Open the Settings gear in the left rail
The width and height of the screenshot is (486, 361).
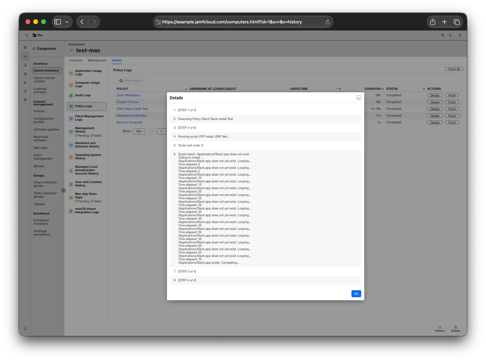25,100
